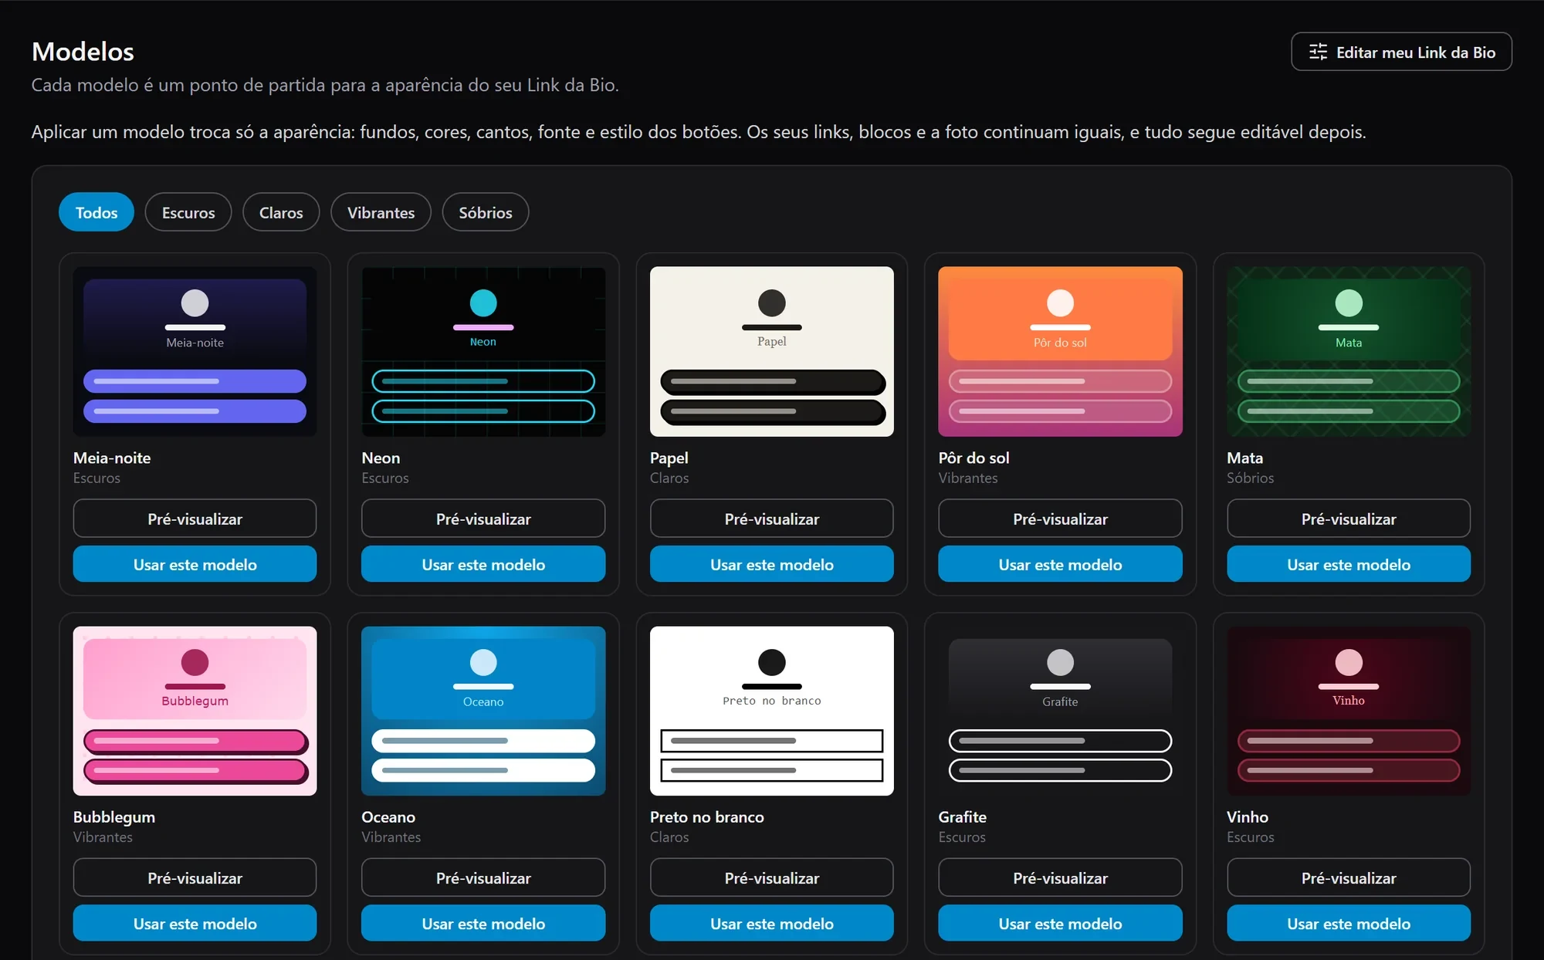Pré-visualizar the Meia-noite template

click(195, 519)
